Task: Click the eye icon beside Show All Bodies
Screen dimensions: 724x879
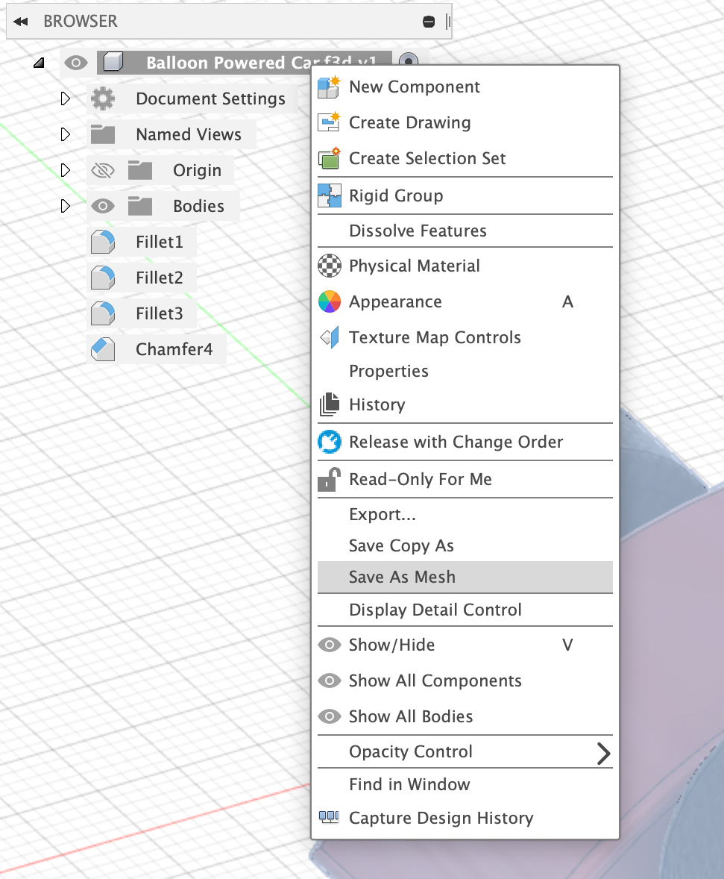Action: [x=330, y=716]
